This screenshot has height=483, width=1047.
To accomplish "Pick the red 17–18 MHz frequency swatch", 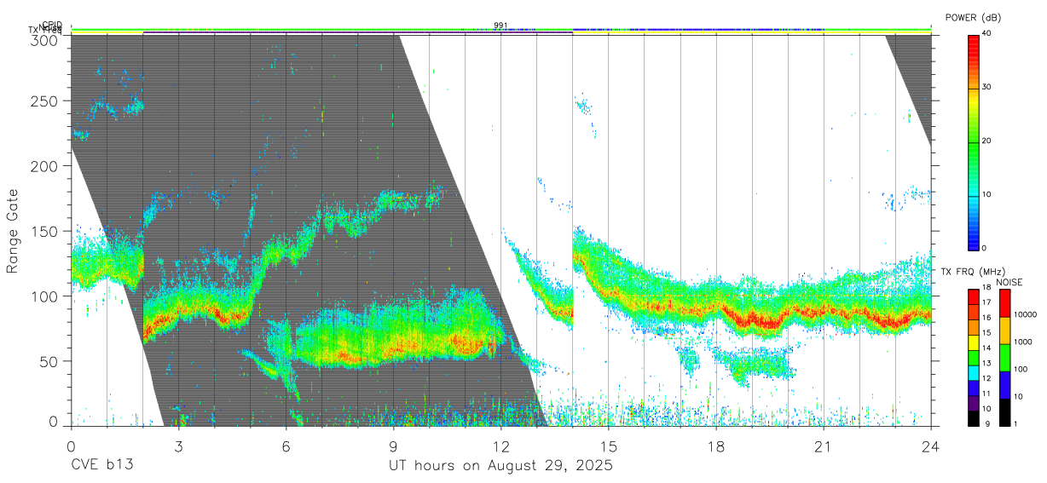I will 974,296.
